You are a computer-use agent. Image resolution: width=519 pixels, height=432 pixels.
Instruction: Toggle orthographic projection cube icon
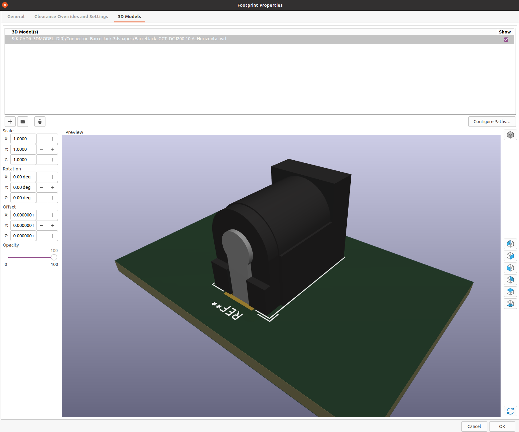[x=510, y=135]
